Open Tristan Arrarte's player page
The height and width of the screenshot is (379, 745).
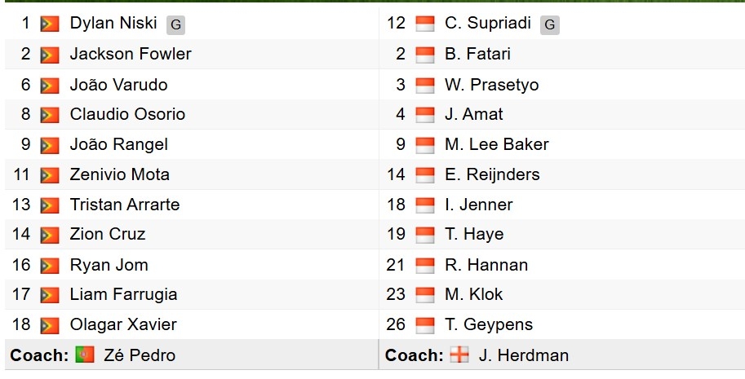125,205
